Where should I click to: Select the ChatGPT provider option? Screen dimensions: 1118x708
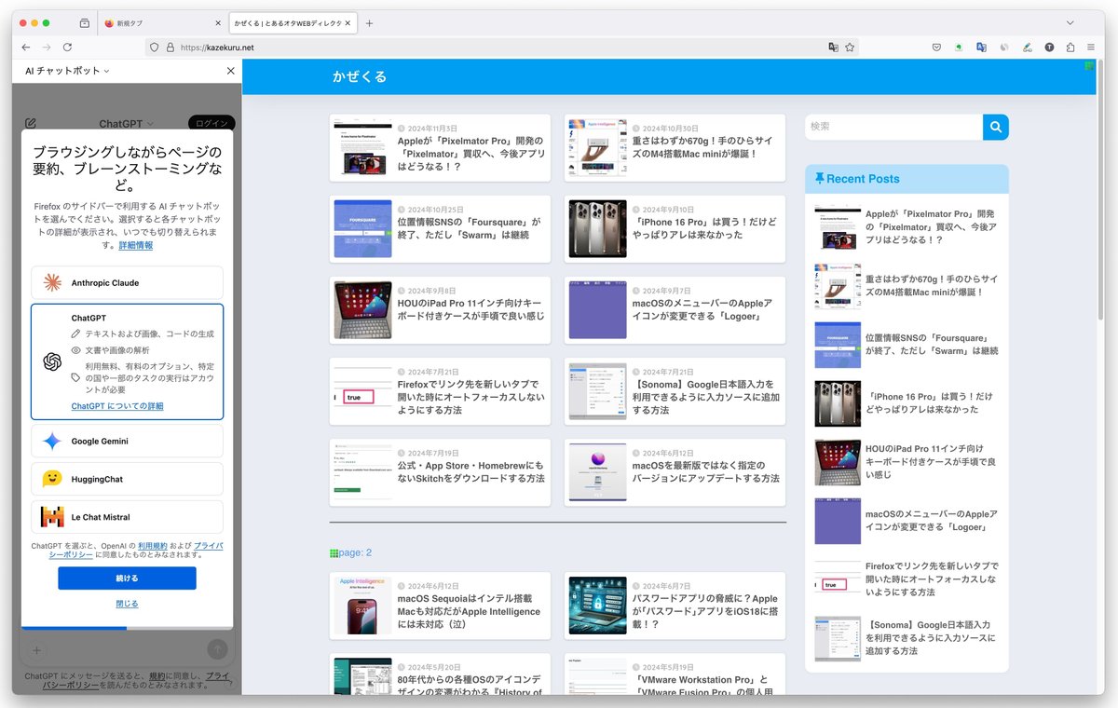127,361
